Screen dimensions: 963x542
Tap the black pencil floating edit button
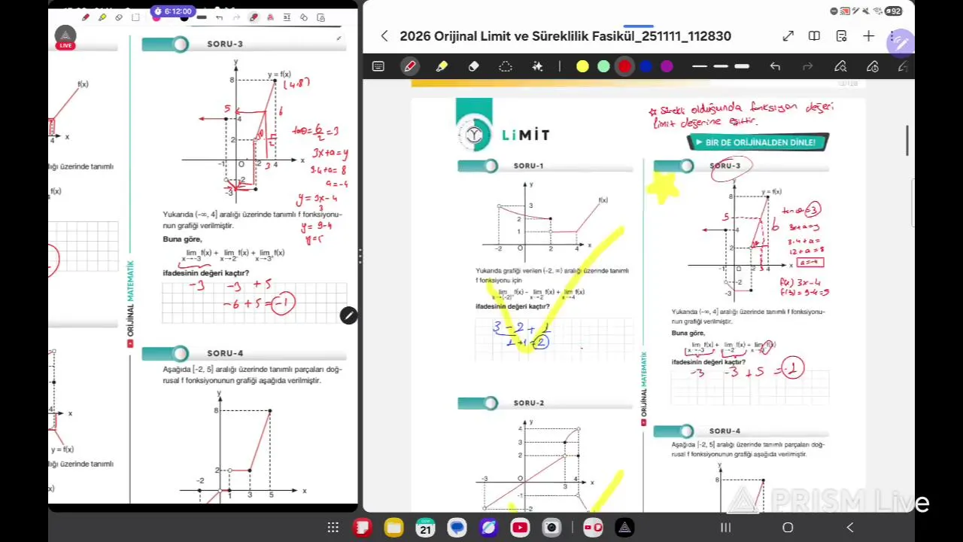coord(348,316)
